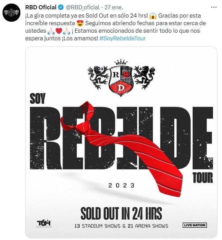Screen dimensions: 222x240
Task: Click the stadium and arena shows line
Action: (x=121, y=226)
